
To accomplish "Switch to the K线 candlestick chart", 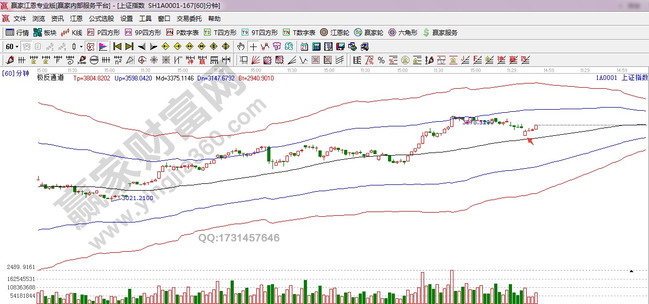I will [72, 32].
